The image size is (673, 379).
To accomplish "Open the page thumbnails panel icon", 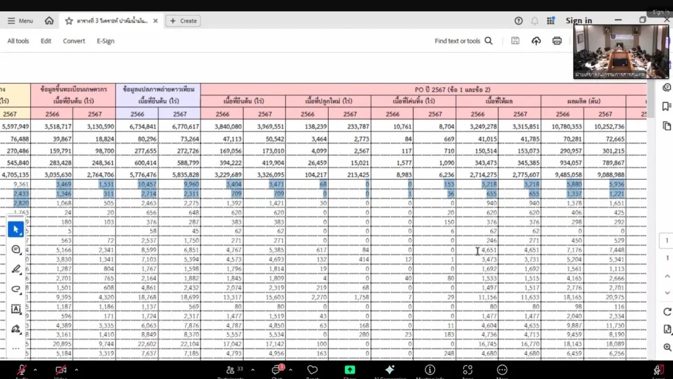I will [x=666, y=126].
